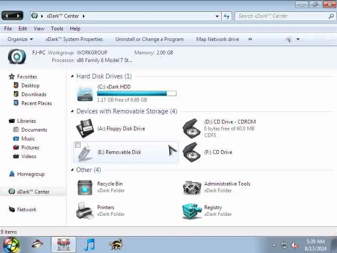
Task: Select the Floppy Disk Drive A: icon
Action: pyautogui.click(x=85, y=129)
